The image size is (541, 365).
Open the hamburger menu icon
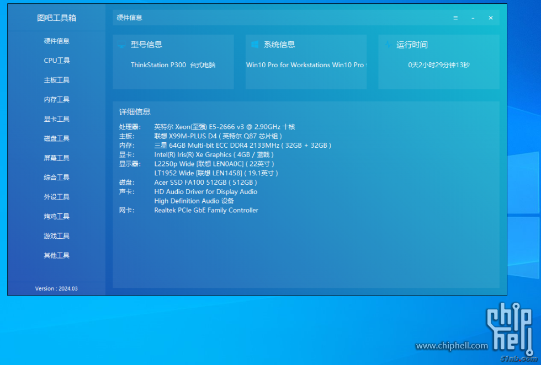click(x=455, y=18)
